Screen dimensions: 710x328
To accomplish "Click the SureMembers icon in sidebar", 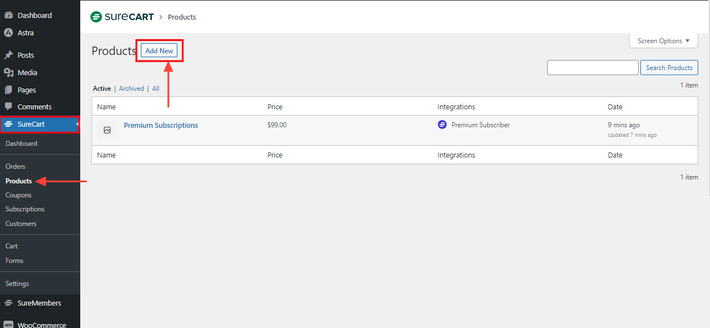I will pos(8,303).
